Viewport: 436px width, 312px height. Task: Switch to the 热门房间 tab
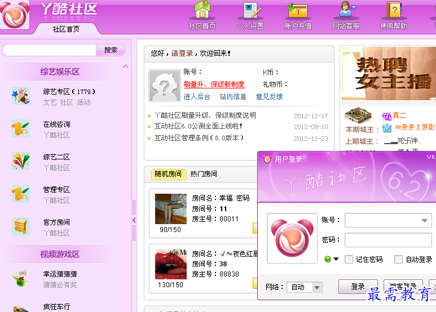(x=204, y=174)
